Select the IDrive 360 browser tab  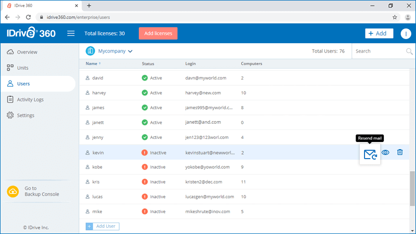(41, 6)
